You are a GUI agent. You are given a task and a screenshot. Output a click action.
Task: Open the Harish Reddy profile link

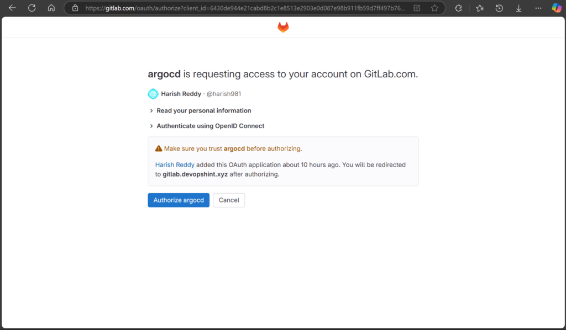pos(175,164)
